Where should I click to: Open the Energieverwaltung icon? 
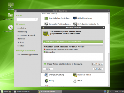click(46, 75)
